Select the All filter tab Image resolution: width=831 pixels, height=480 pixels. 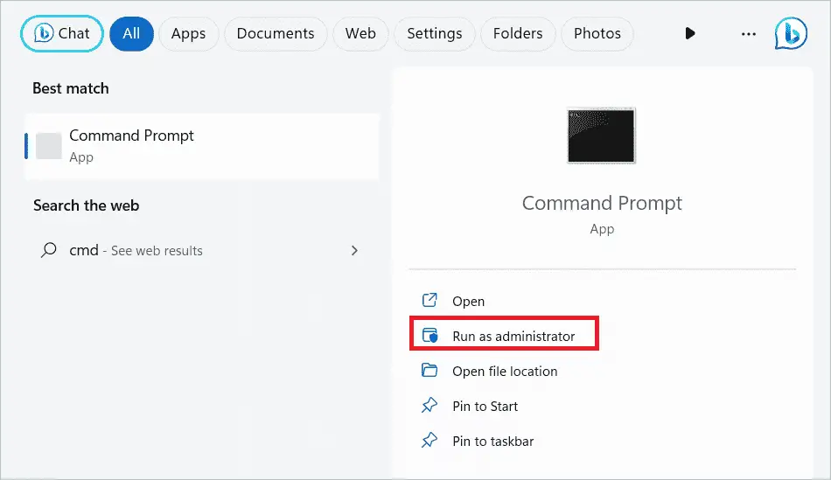coord(131,33)
